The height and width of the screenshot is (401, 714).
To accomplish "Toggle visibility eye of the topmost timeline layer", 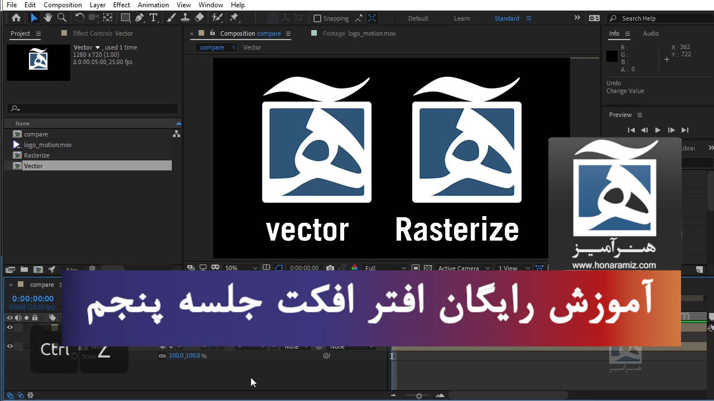I will 9,327.
